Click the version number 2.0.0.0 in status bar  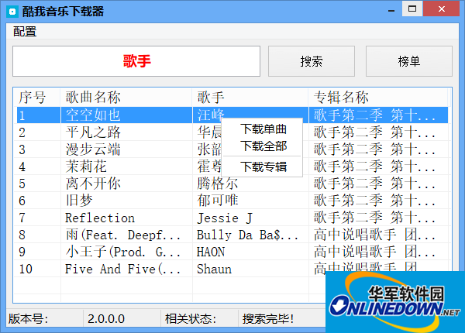106,319
